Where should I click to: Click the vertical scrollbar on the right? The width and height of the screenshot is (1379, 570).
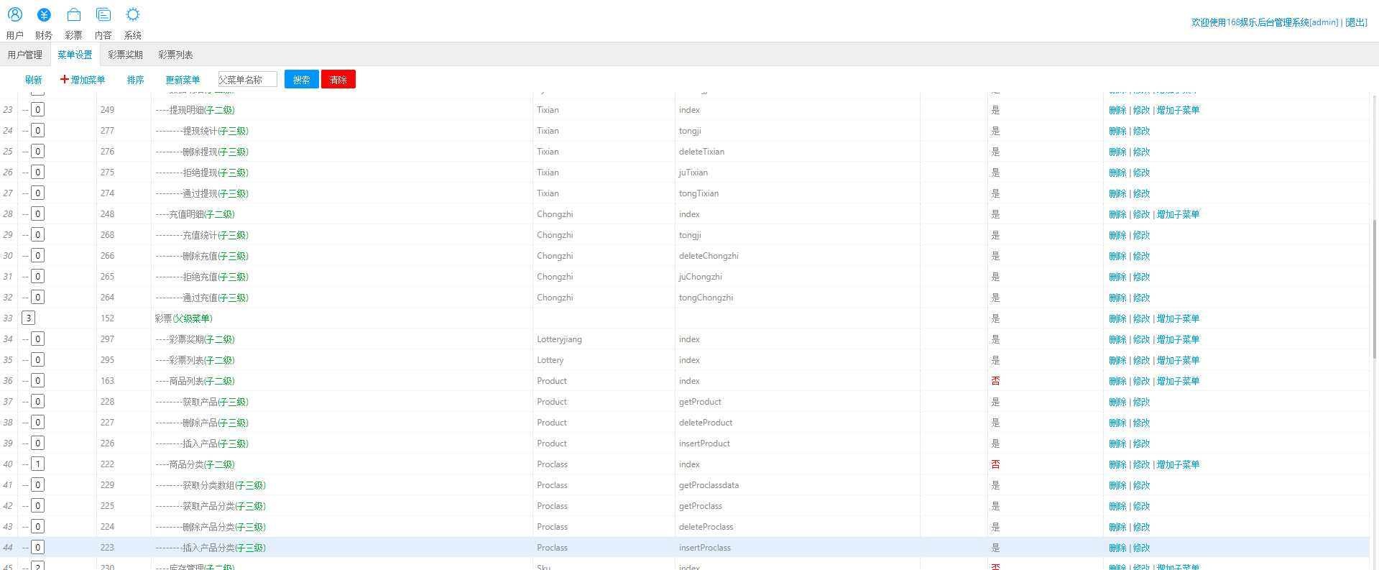(1374, 288)
